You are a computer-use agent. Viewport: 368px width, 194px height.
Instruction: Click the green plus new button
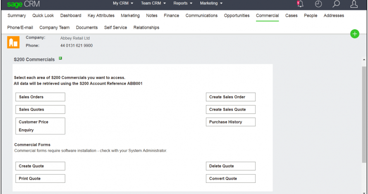coord(355,34)
